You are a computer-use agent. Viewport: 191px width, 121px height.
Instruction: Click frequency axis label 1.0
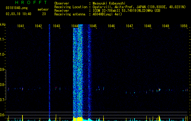coord(2,54)
